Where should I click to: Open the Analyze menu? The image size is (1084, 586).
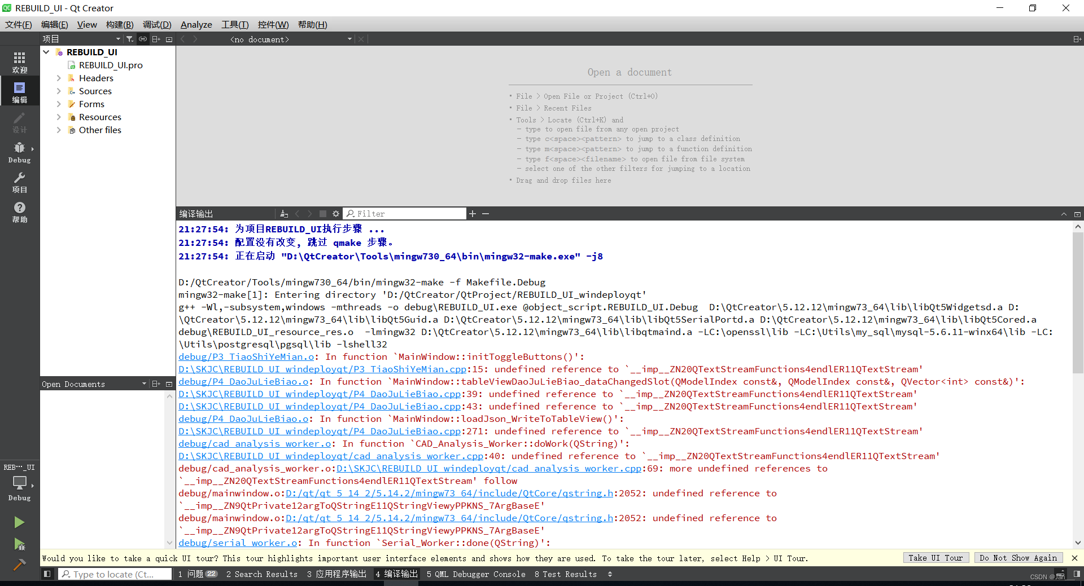196,24
